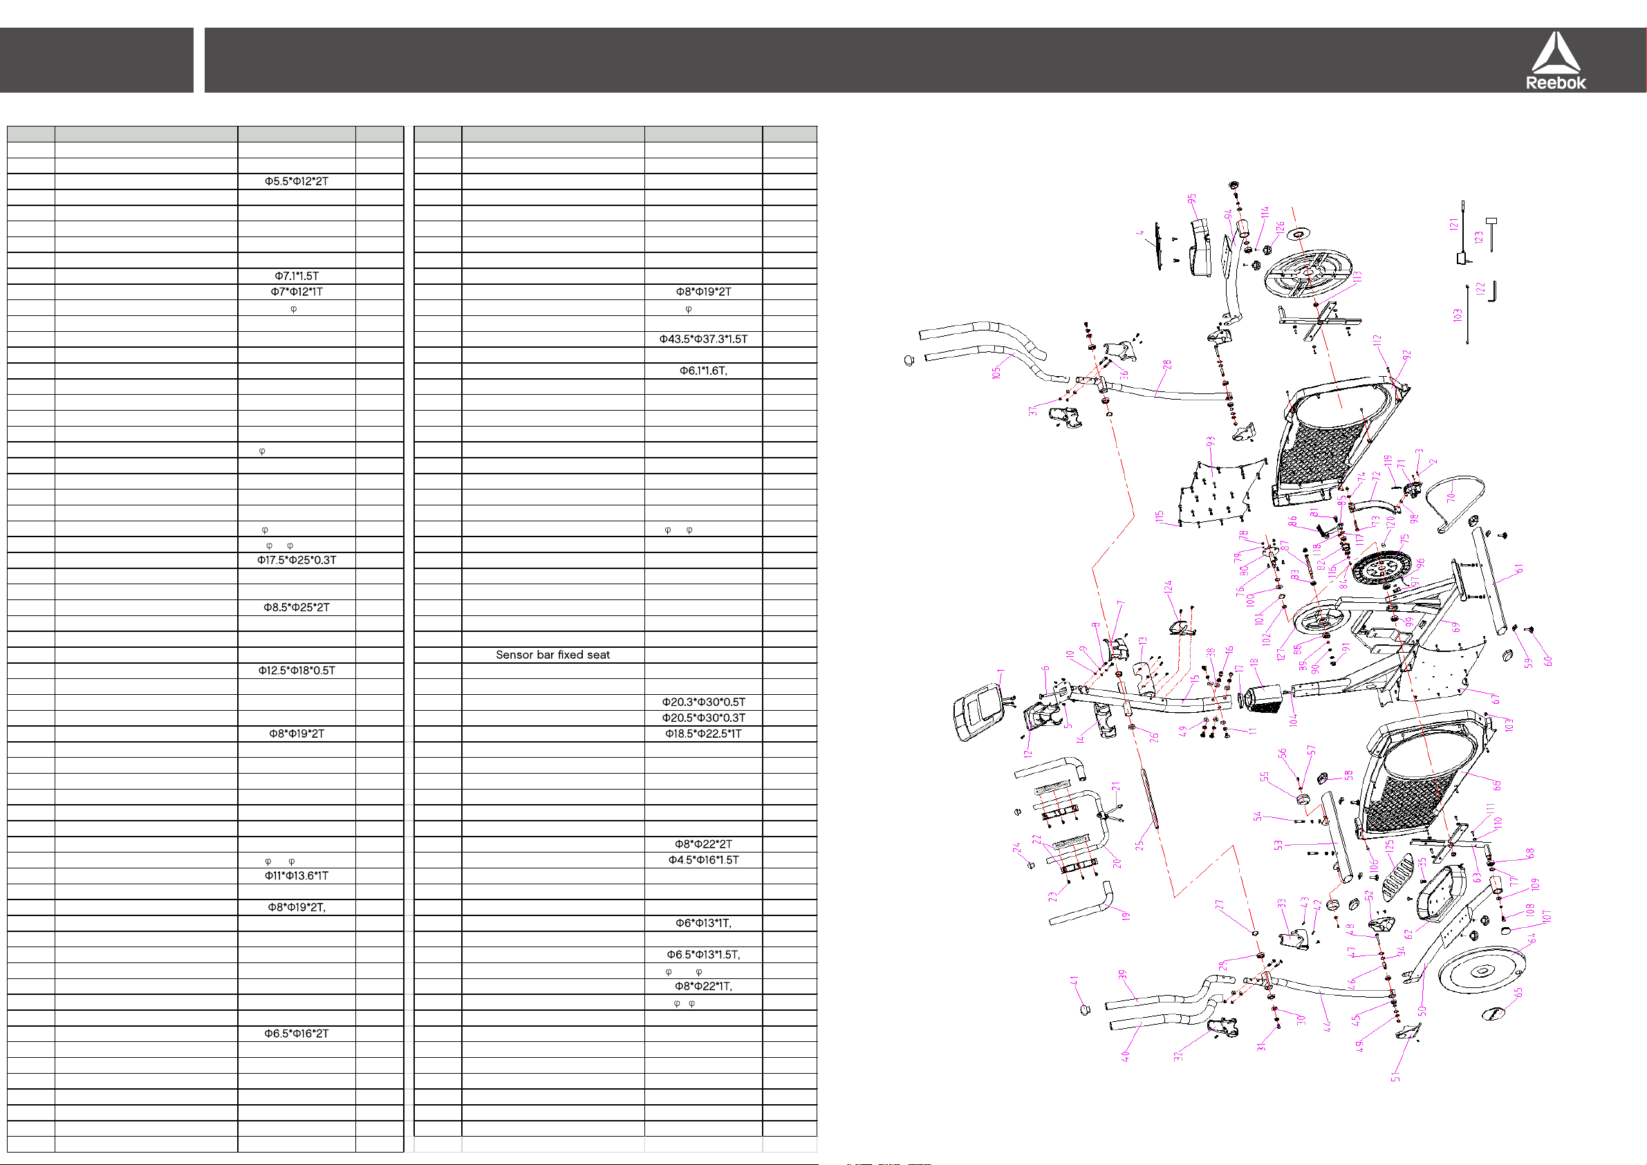The width and height of the screenshot is (1647, 1165).
Task: Select part number 51 on the diagram
Action: tap(1395, 1077)
